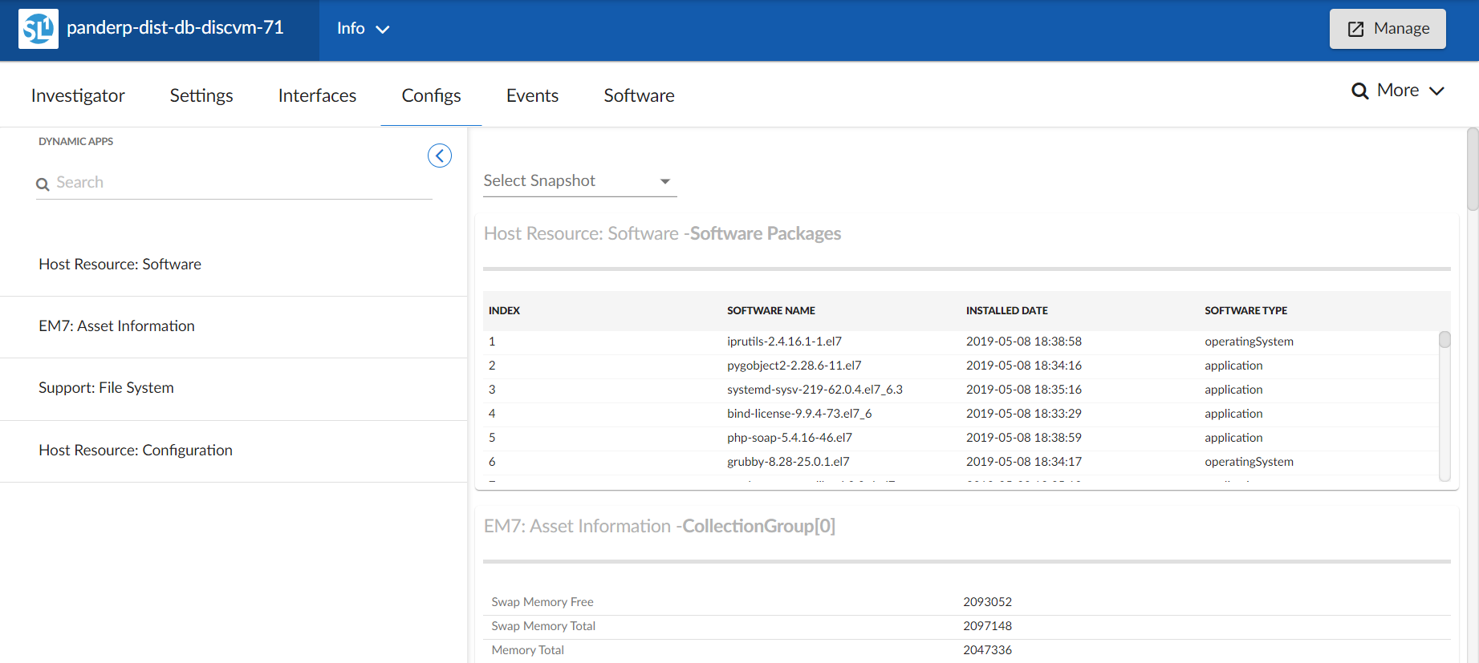1479x663 pixels.
Task: Click the Software Name column header
Action: (x=770, y=311)
